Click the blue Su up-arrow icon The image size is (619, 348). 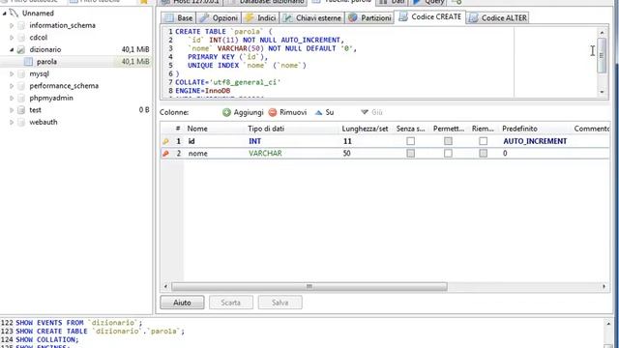coord(318,112)
